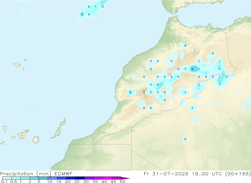The width and height of the screenshot is (251, 183).
Task: Click Madeira island on the map
Action: pyautogui.click(x=17, y=65)
